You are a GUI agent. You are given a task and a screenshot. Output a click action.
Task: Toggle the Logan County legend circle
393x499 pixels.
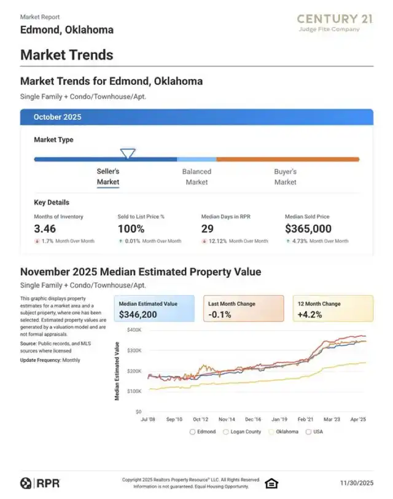tap(226, 432)
